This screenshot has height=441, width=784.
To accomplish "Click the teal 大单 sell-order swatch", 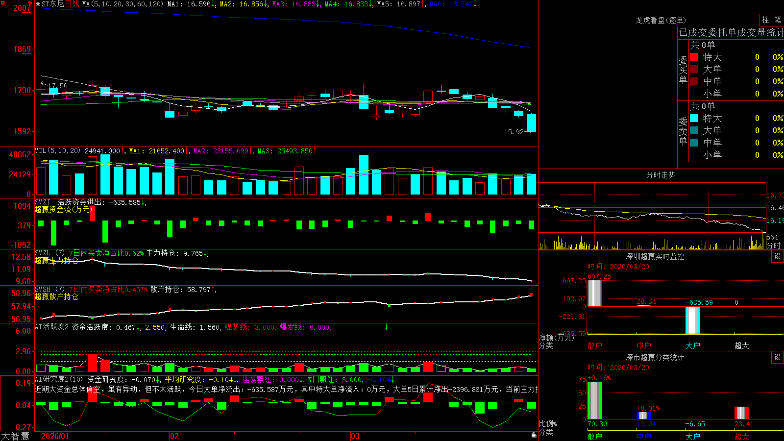I will point(694,130).
